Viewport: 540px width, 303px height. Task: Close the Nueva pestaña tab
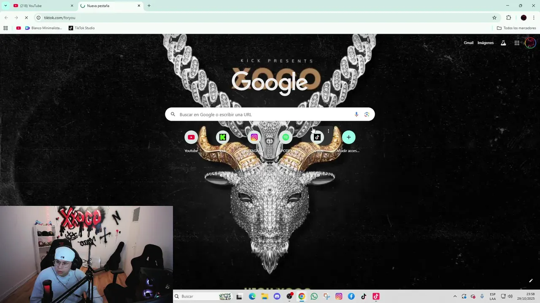pyautogui.click(x=139, y=6)
